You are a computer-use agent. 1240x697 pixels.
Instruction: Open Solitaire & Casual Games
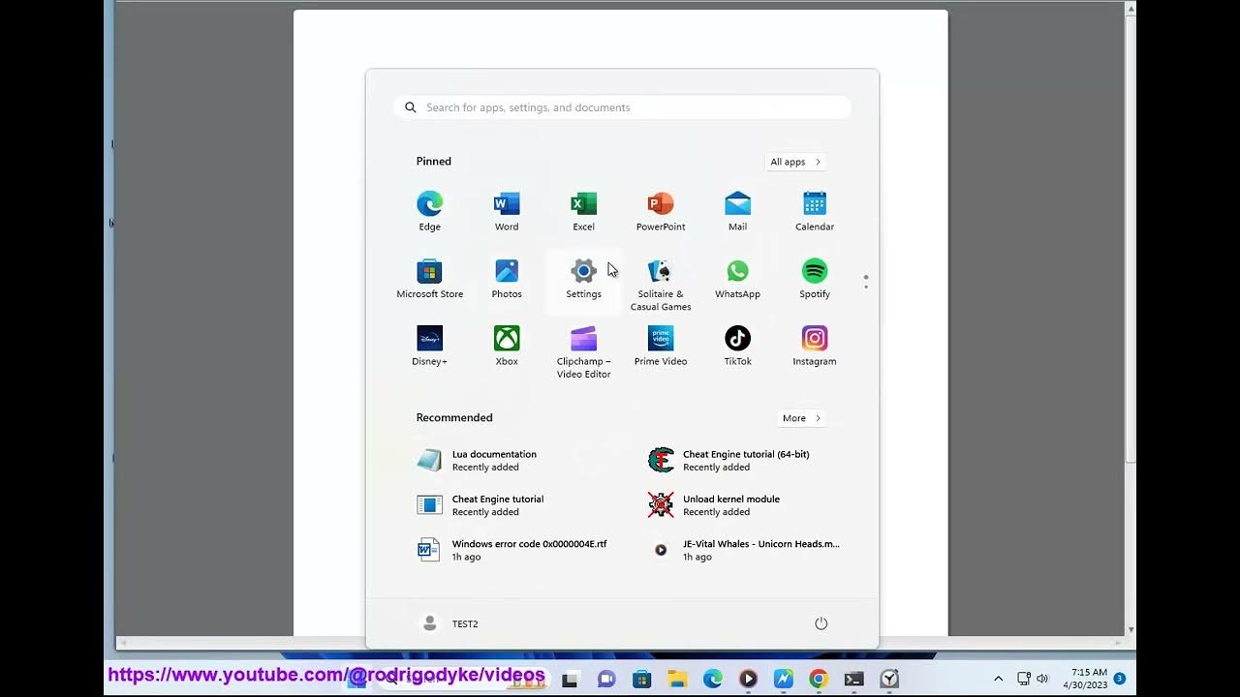[661, 285]
